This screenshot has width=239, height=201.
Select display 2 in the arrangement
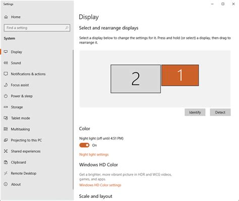tap(136, 79)
